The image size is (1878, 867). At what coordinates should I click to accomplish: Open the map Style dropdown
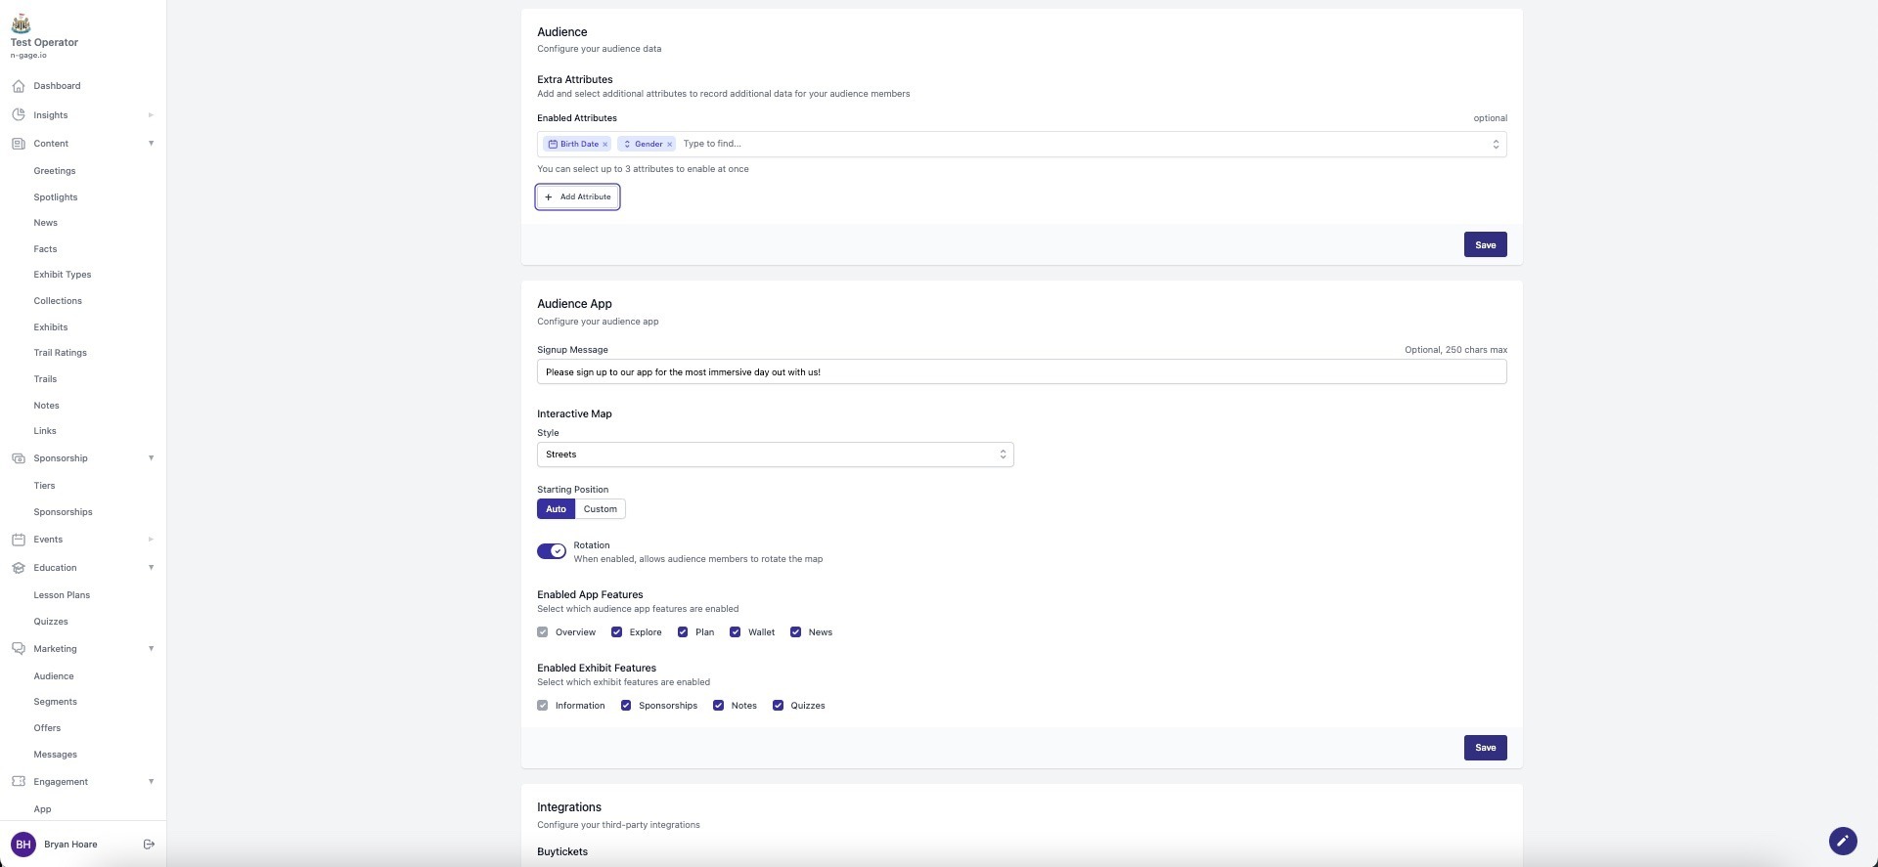point(775,455)
